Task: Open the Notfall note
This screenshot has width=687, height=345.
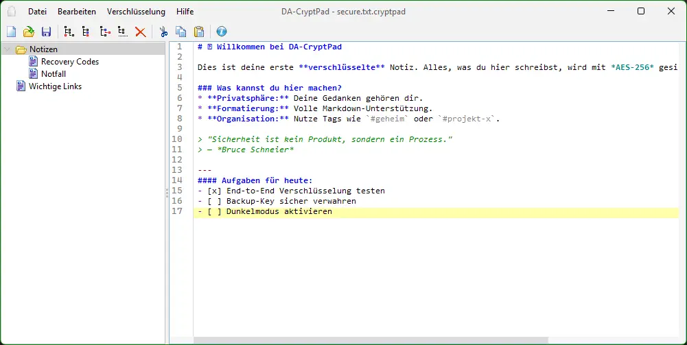Action: point(54,74)
